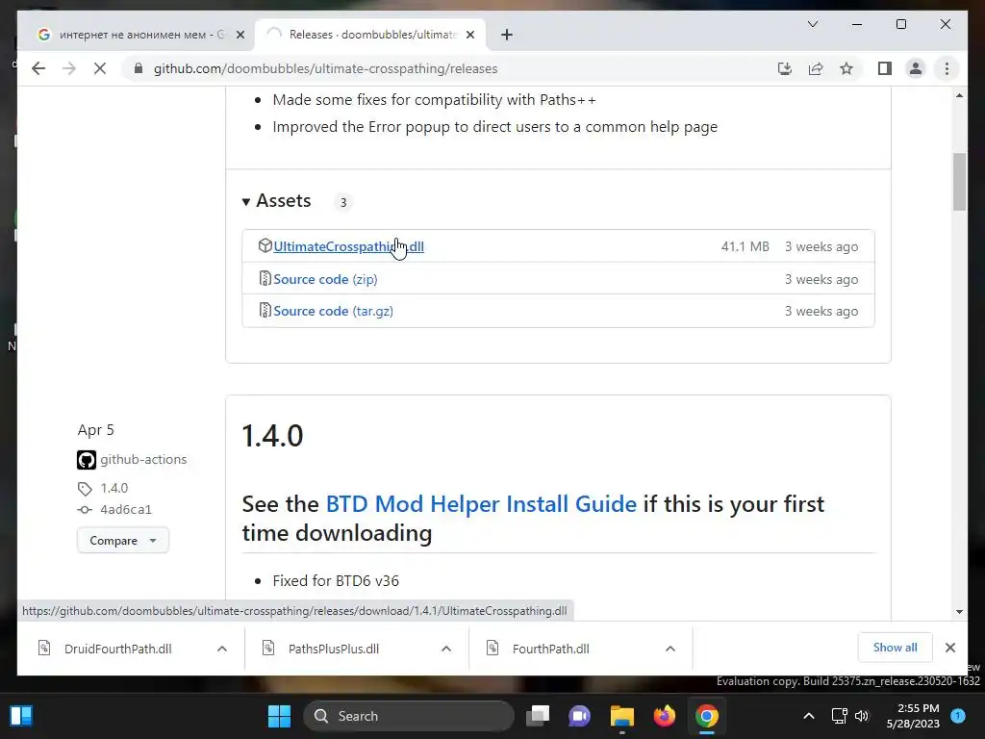This screenshot has width=985, height=739.
Task: Open Chrome side panel
Action: [885, 68]
